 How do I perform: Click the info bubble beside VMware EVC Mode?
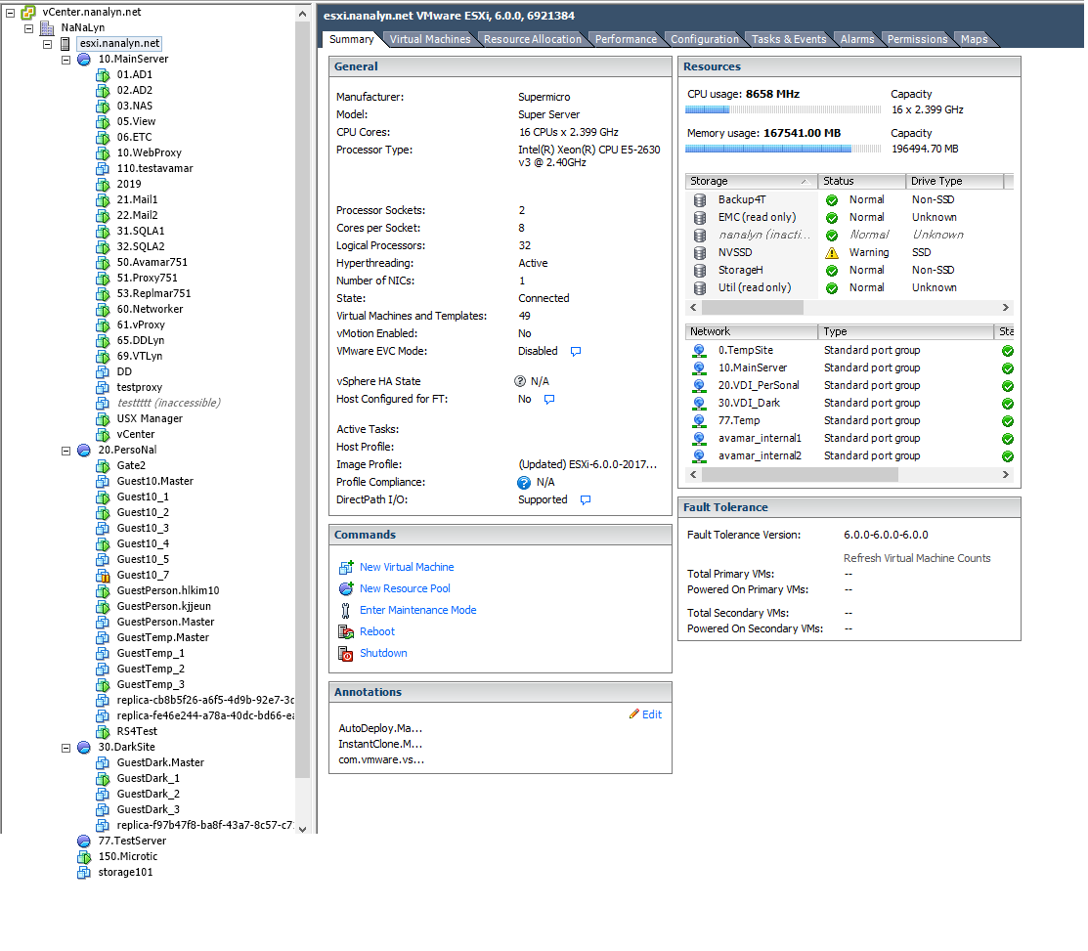click(575, 352)
